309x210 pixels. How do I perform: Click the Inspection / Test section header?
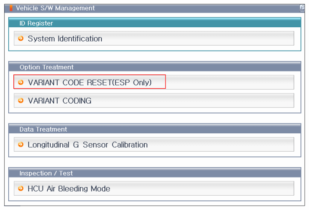[46, 173]
